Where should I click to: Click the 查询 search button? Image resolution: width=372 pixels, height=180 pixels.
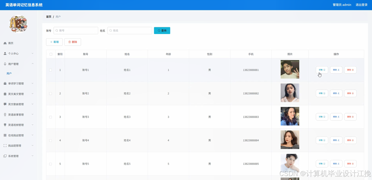162,31
